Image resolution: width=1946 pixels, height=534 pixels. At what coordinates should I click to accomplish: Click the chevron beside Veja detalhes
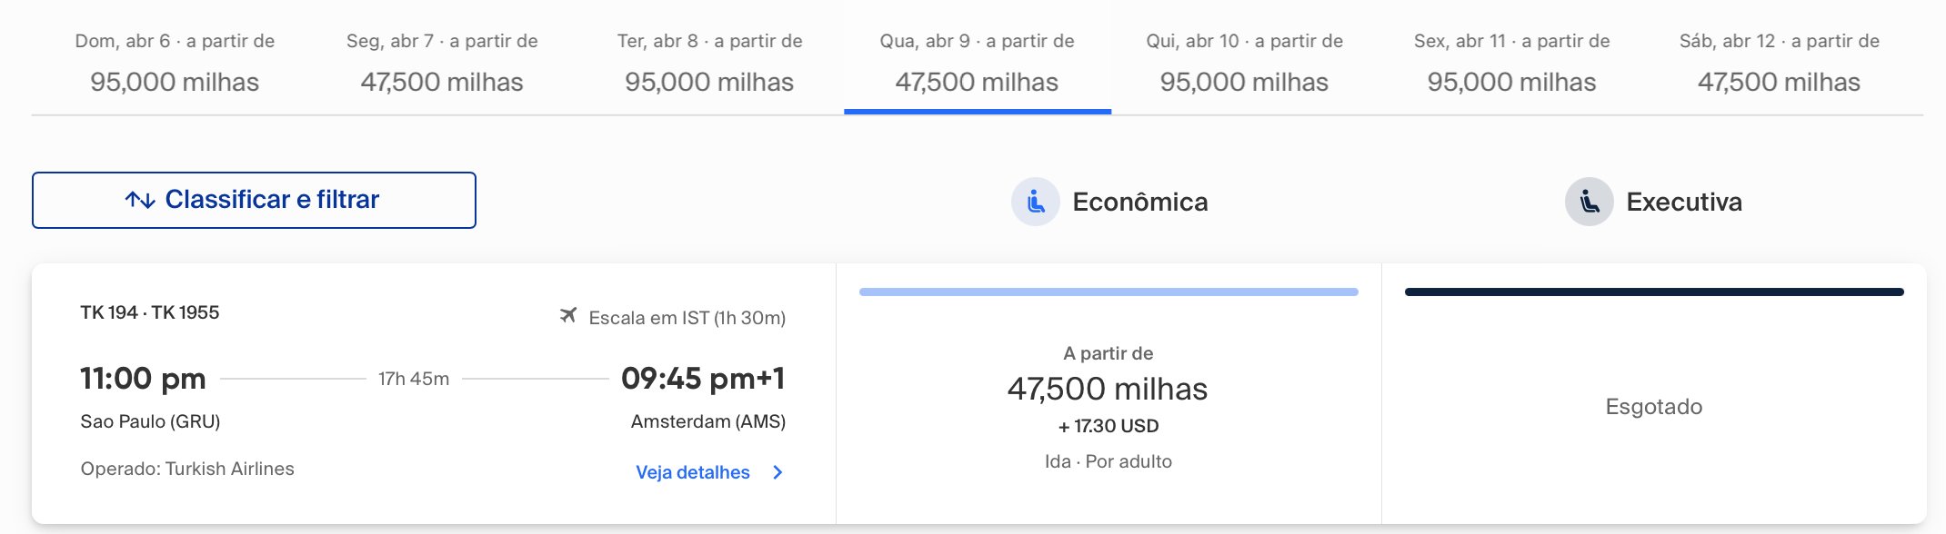pos(777,472)
